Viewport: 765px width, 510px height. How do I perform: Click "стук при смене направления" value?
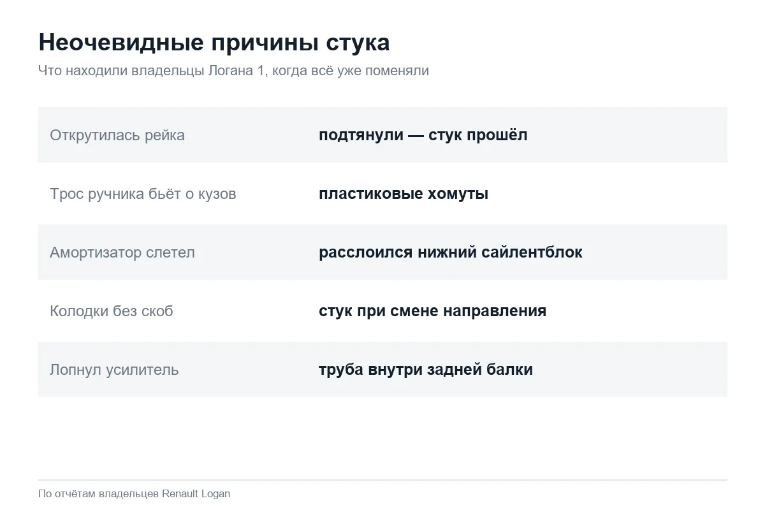433,311
